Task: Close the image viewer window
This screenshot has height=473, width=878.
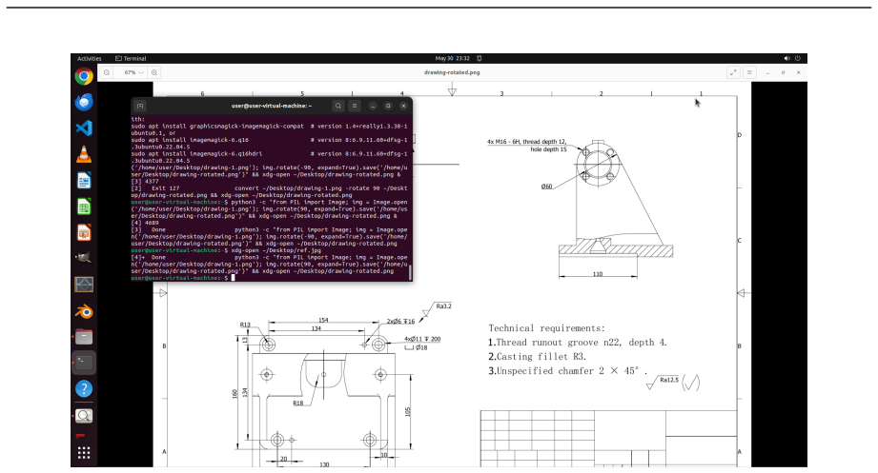Action: tap(799, 72)
